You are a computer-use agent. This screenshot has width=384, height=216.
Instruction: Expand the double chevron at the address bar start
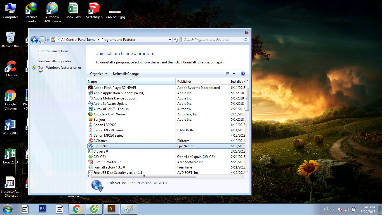click(58, 40)
